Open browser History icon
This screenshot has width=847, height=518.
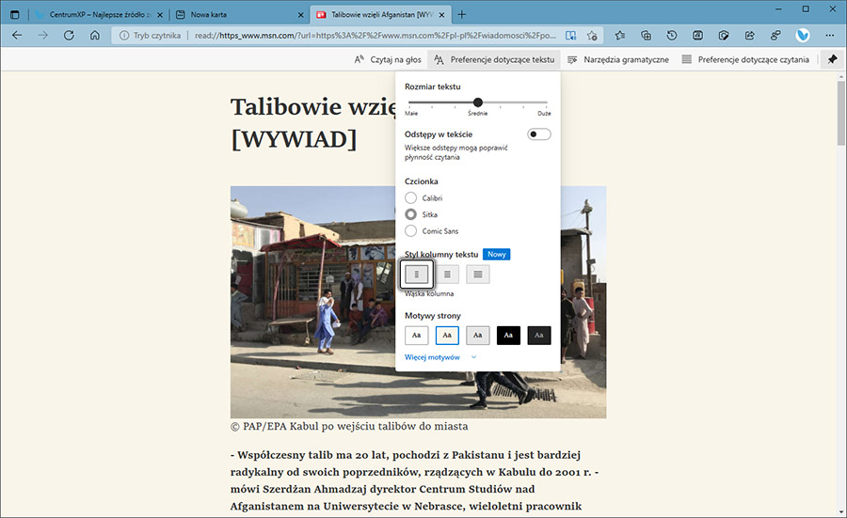click(671, 35)
